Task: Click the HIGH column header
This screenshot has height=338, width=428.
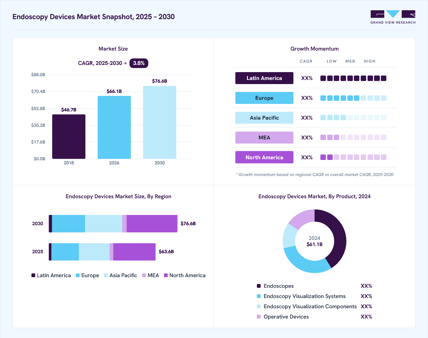Action: (370, 61)
